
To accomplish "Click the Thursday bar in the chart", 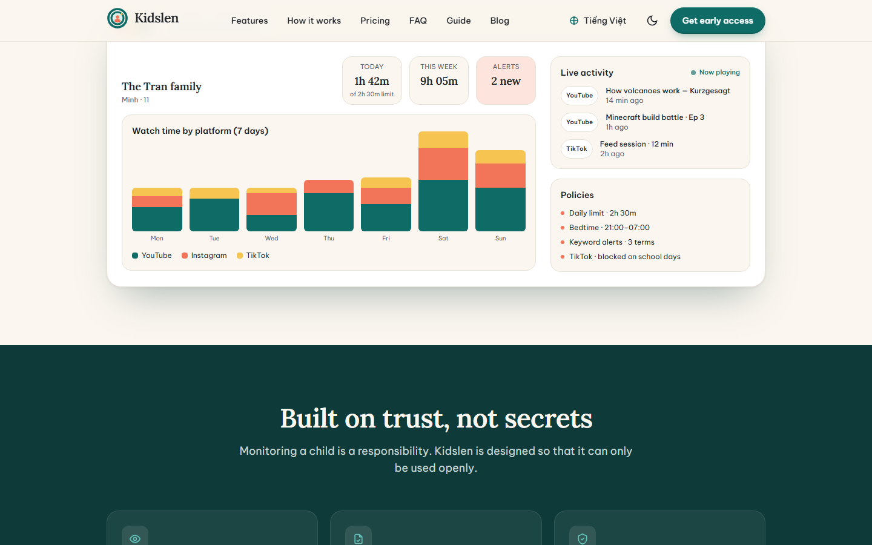I will coord(329,205).
